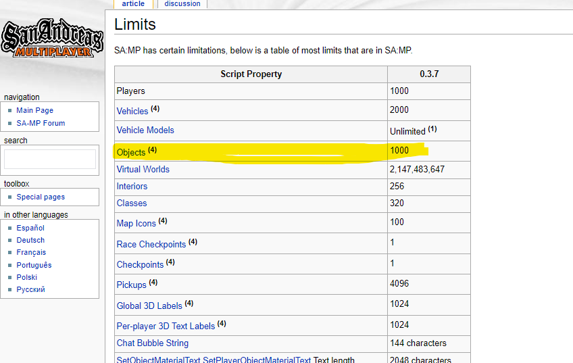Viewport: 573px width, 363px height.
Task: Open the Virtual Worlds link
Action: click(143, 169)
